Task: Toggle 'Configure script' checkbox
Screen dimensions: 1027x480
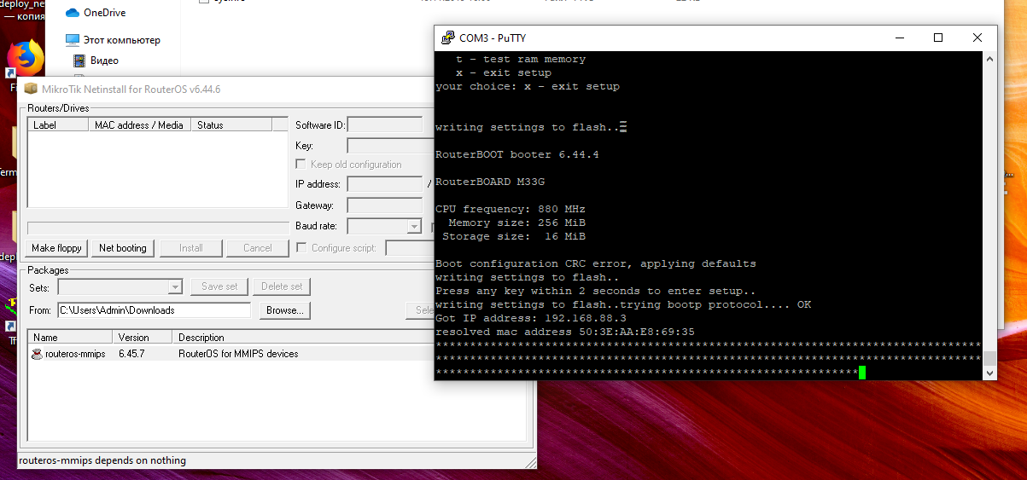Action: pyautogui.click(x=301, y=248)
